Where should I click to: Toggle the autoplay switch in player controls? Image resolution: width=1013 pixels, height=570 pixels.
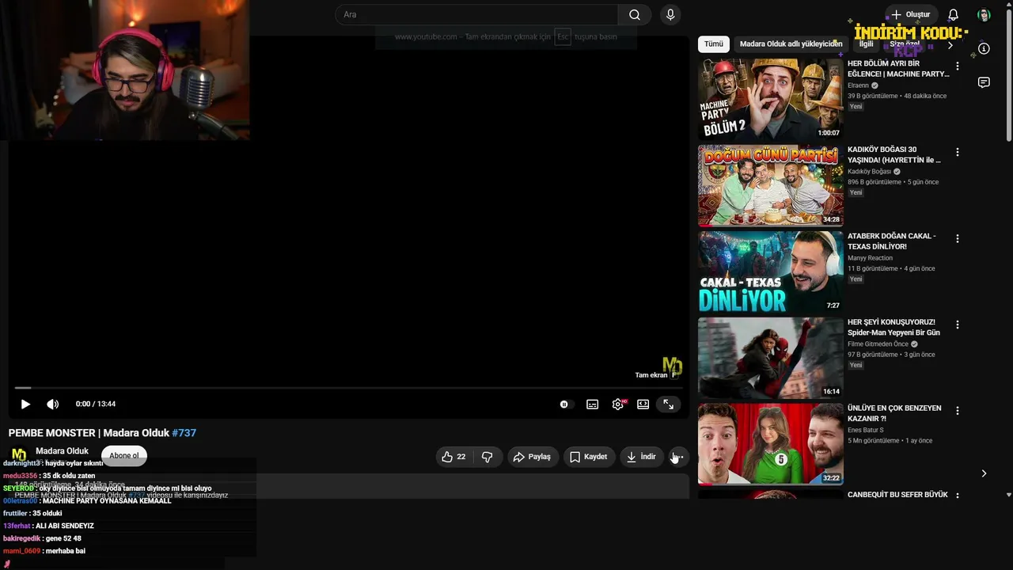(563, 404)
